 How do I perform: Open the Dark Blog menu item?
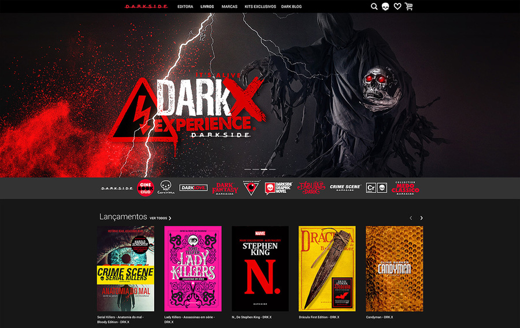point(292,6)
